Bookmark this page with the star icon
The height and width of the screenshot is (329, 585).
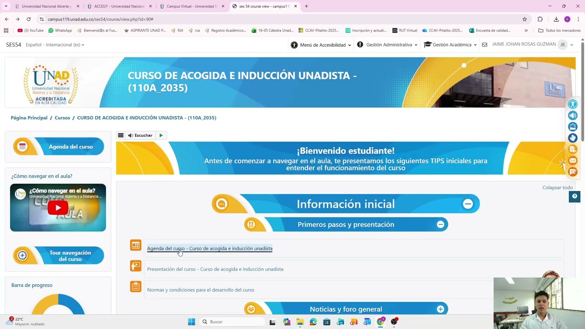click(525, 19)
